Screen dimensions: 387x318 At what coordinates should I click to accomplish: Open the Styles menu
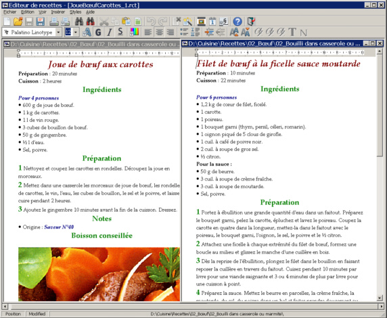coord(76,12)
